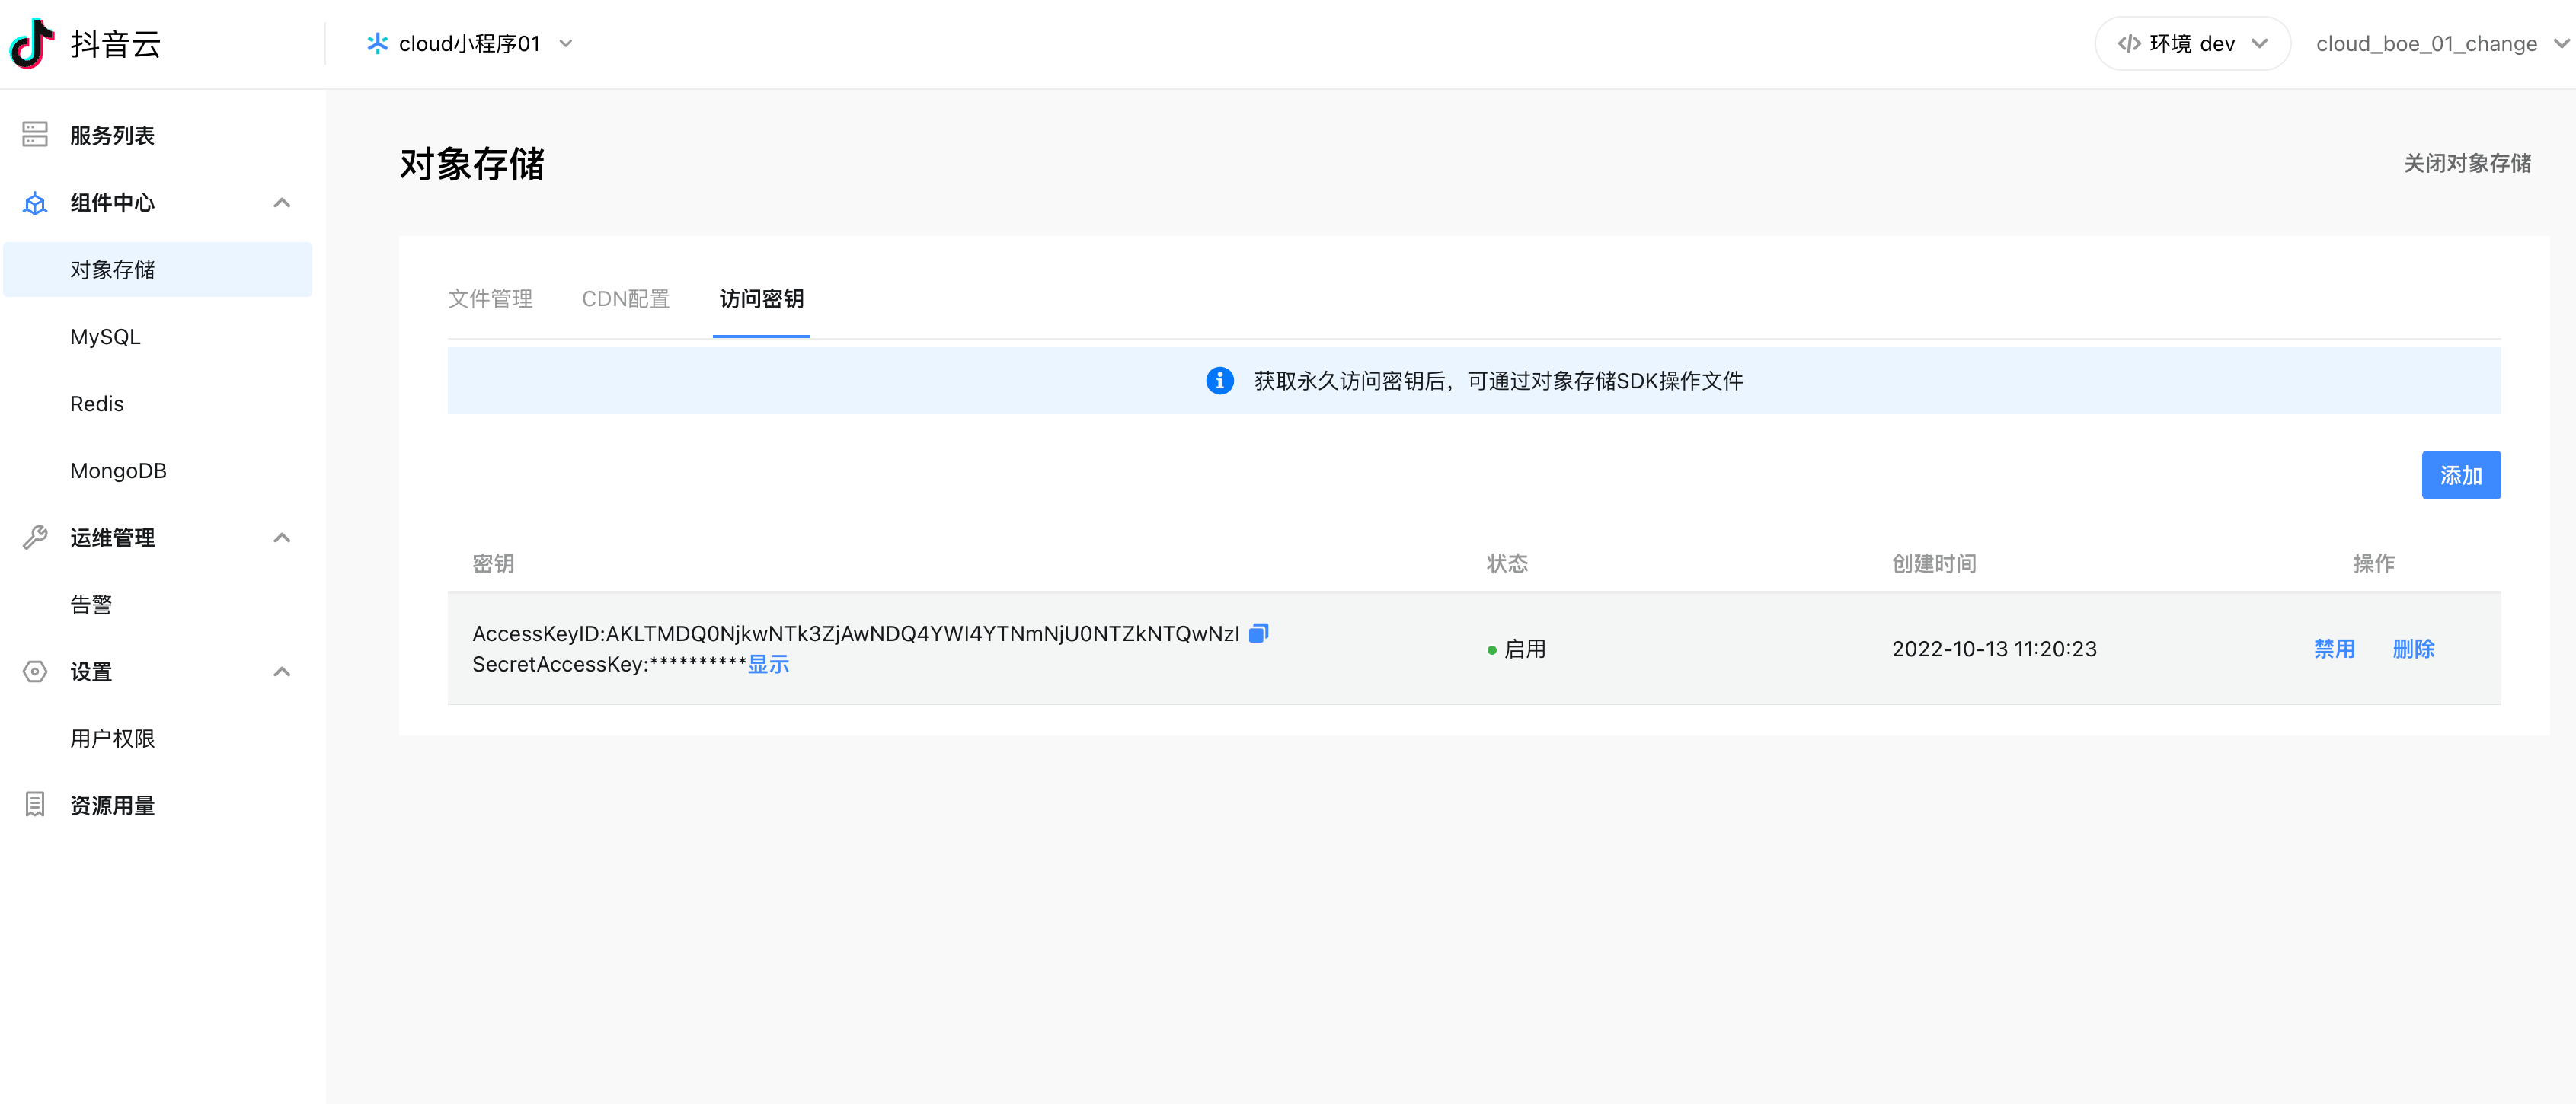Switch to the 文件管理 tab
2576x1104 pixels.
pos(490,299)
